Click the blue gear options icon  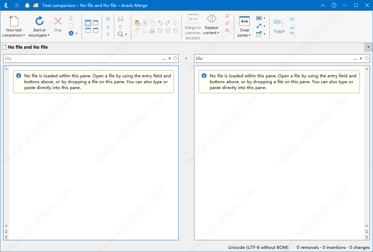click(71, 33)
